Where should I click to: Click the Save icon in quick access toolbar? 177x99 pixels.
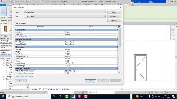tap(11, 2)
